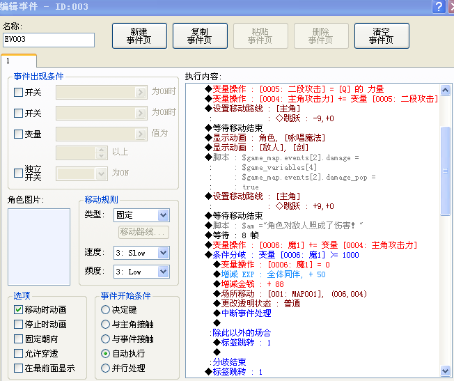
Task: Select the 显示动画 : [敌人], [剑] line
Action: point(256,148)
